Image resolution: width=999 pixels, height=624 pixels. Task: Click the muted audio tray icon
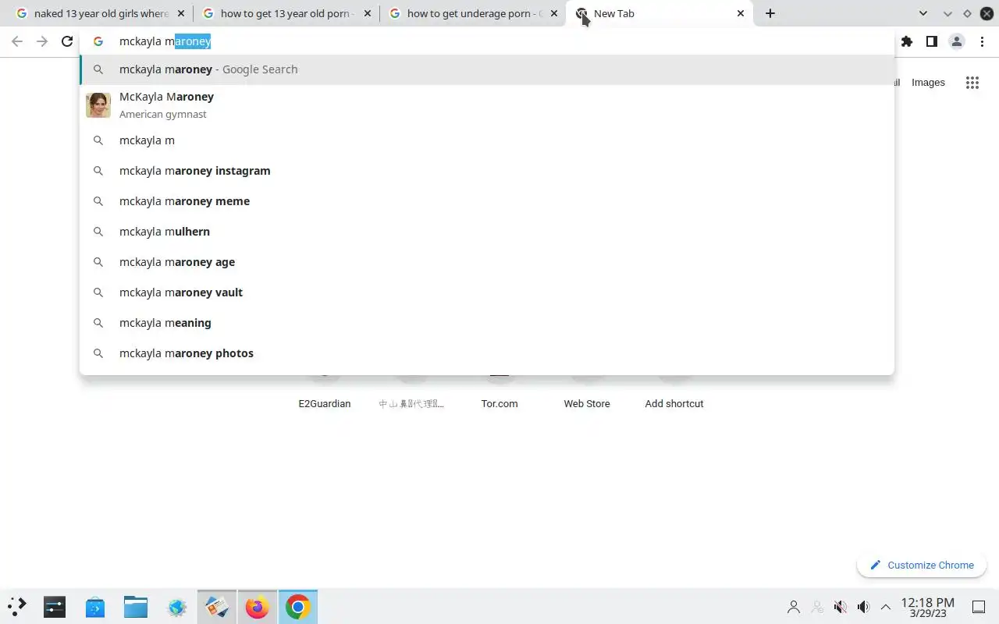[x=841, y=607]
